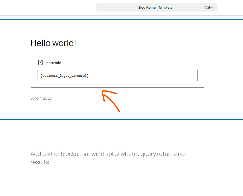Select the Add text or blocks message
The image size is (243, 196).
(108, 154)
